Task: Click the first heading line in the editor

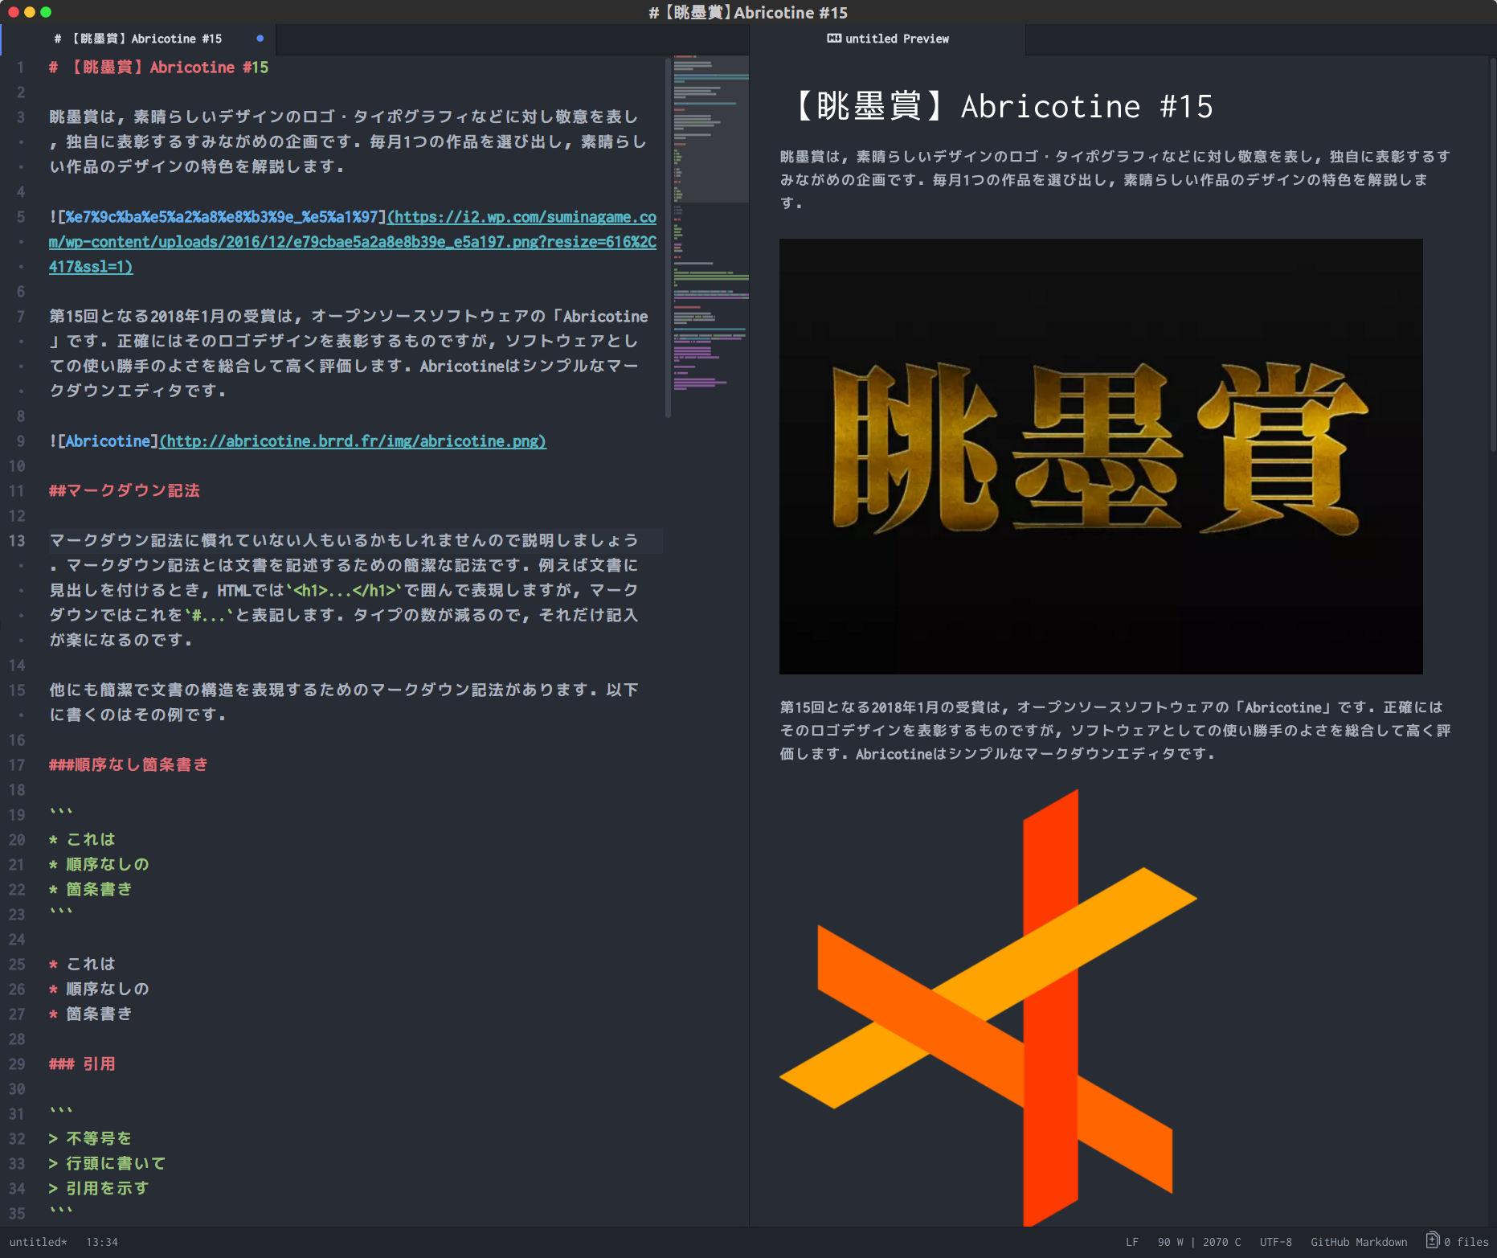Action: point(159,68)
